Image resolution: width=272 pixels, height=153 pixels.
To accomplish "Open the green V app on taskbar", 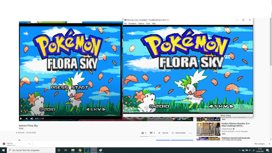I will pyautogui.click(x=87, y=150).
